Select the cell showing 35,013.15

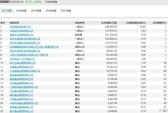111,63
